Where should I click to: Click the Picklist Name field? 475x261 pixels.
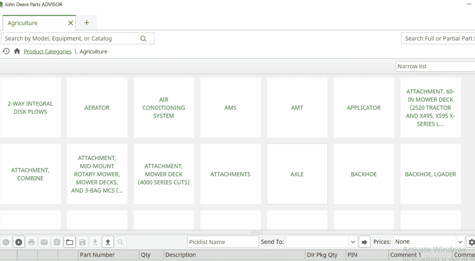[x=223, y=242]
